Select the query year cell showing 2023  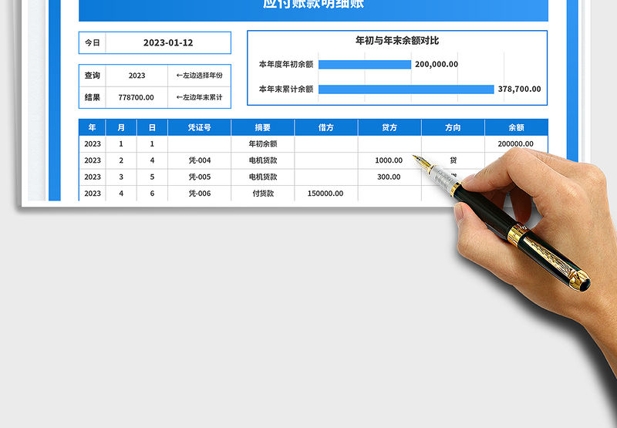click(137, 76)
